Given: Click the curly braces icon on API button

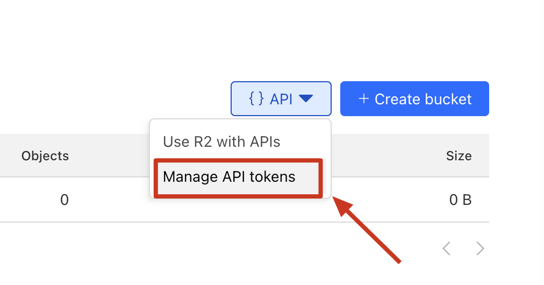Looking at the screenshot, I should point(256,99).
